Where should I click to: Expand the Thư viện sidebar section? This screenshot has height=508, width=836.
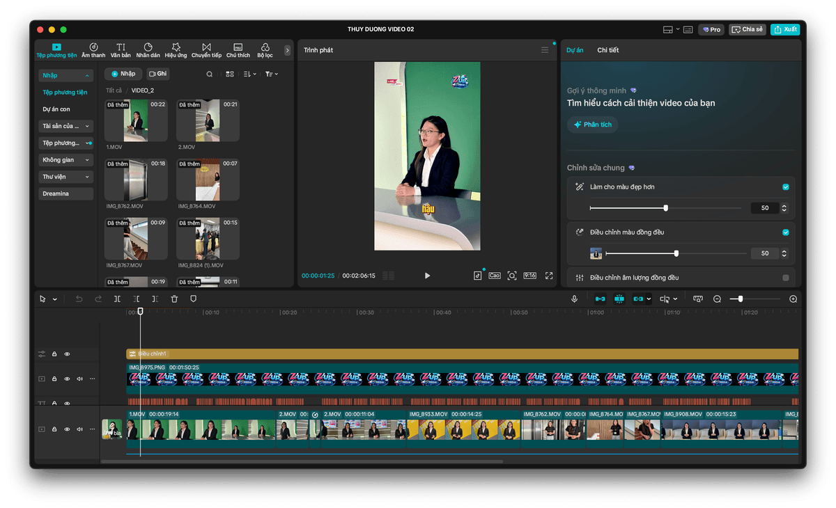(x=66, y=177)
